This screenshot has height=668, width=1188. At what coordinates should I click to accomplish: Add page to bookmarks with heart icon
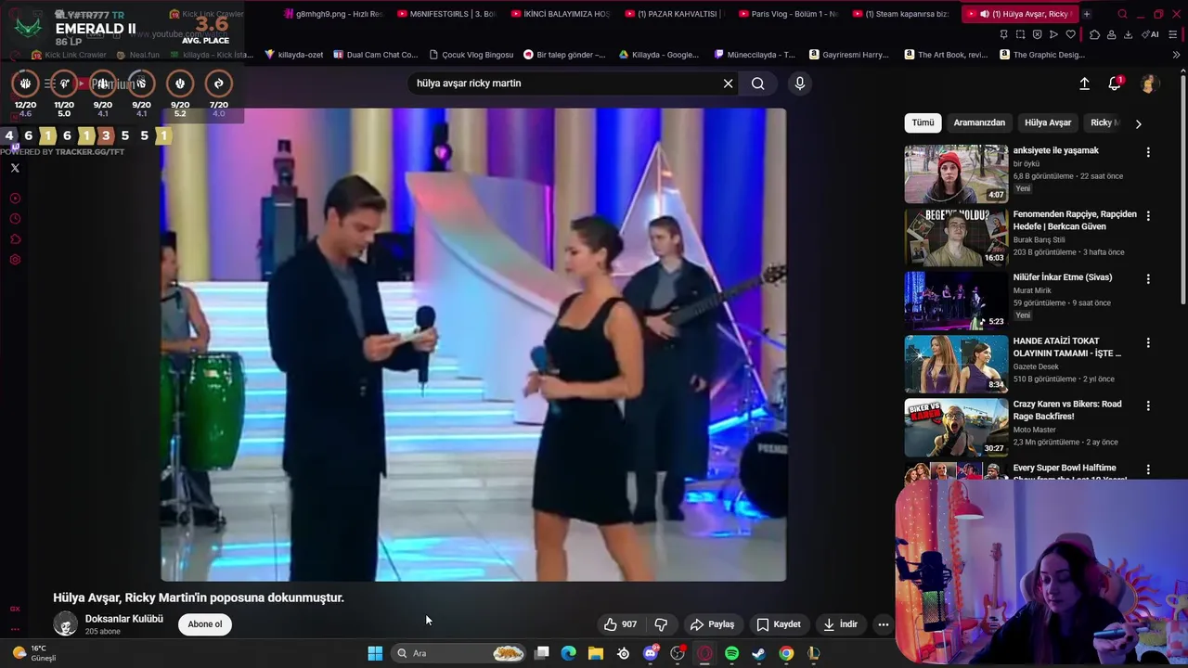pos(1070,34)
